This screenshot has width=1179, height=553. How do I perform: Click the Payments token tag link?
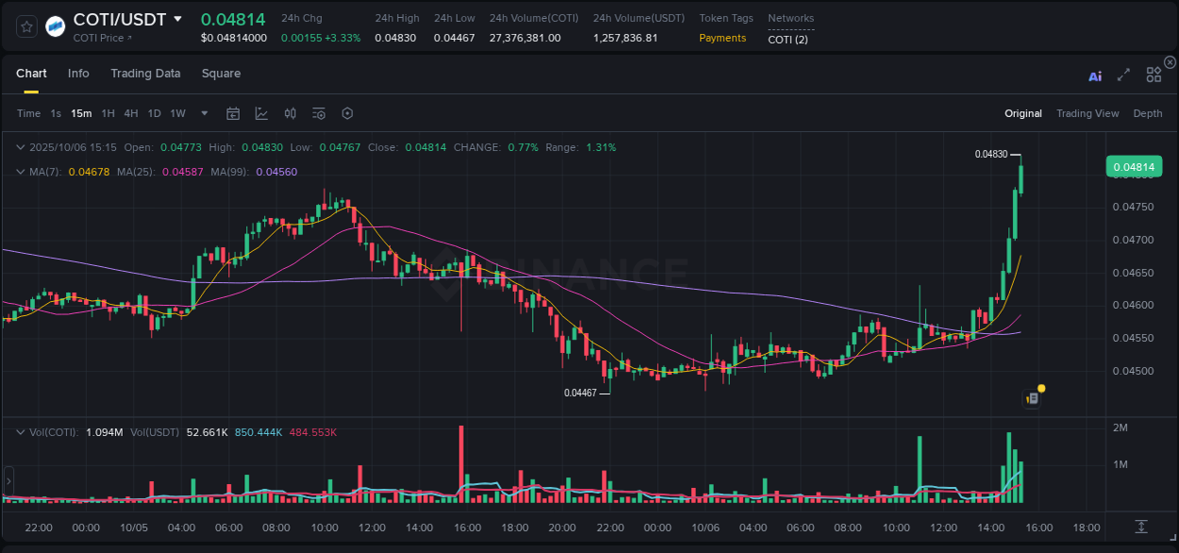click(x=722, y=38)
